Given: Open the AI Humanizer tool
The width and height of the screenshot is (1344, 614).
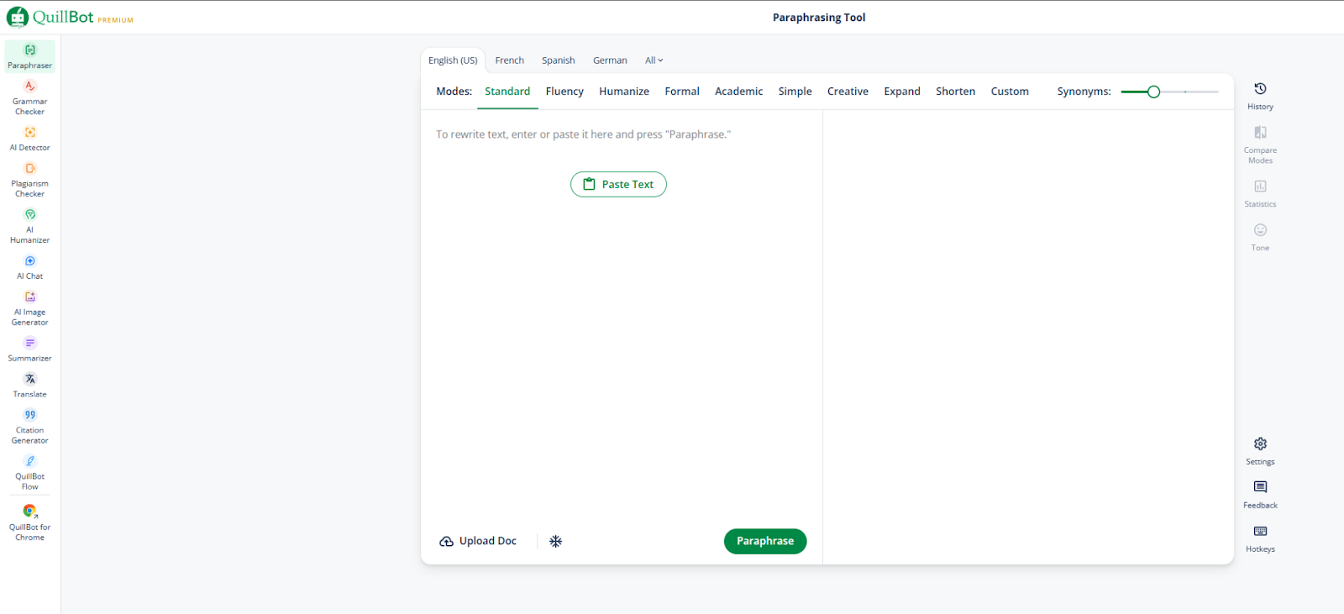Looking at the screenshot, I should click(x=29, y=225).
